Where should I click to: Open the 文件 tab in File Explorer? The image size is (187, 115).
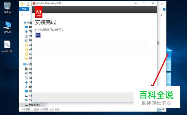[x=24, y=9]
